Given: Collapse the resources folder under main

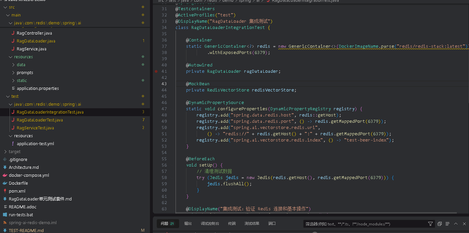Looking at the screenshot, I should click(x=23, y=57).
